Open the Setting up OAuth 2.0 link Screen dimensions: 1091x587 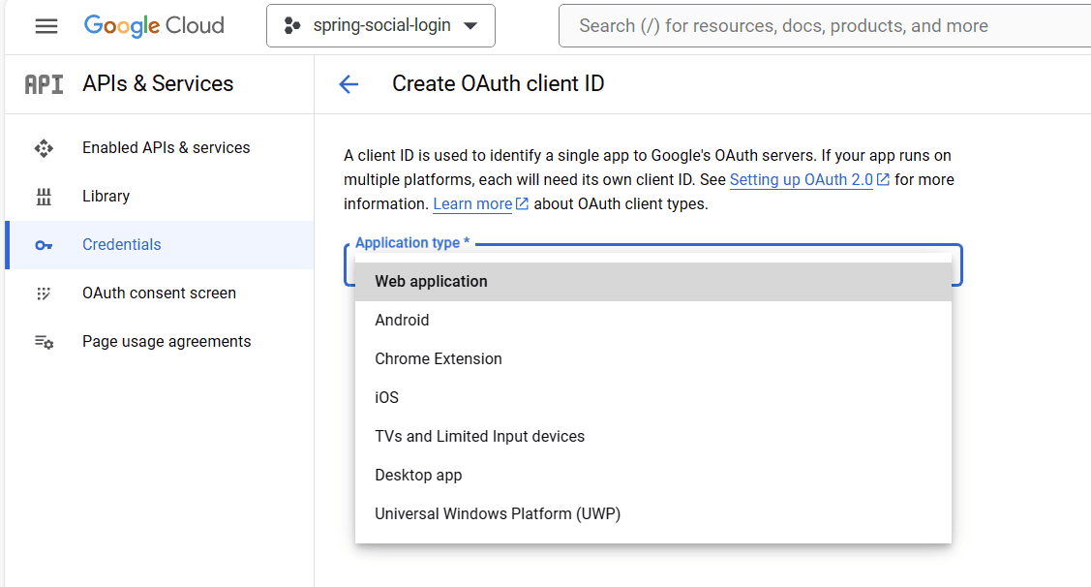tap(802, 180)
